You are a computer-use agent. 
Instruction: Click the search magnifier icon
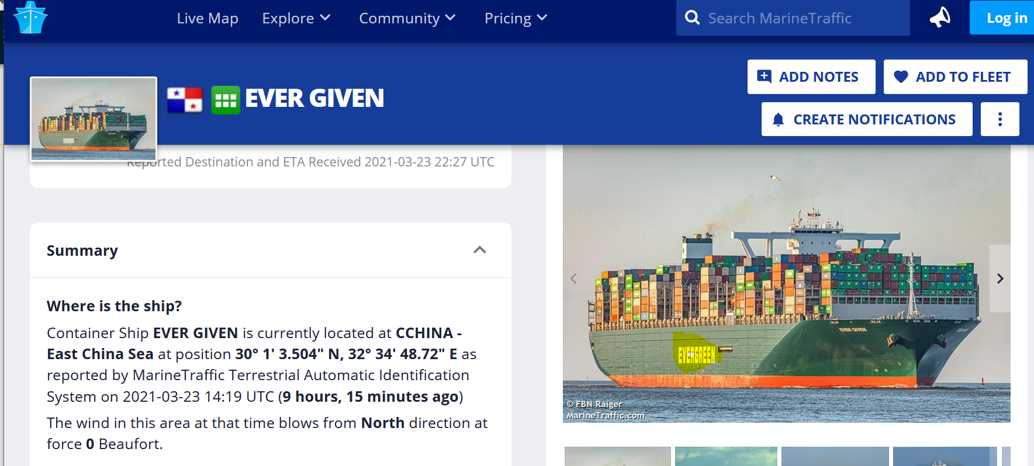tap(692, 18)
